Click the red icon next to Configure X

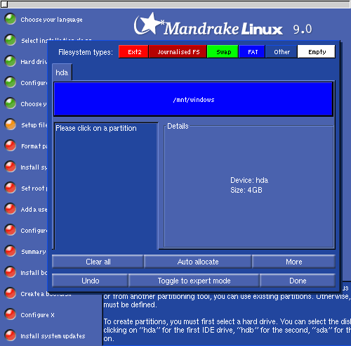click(11, 314)
